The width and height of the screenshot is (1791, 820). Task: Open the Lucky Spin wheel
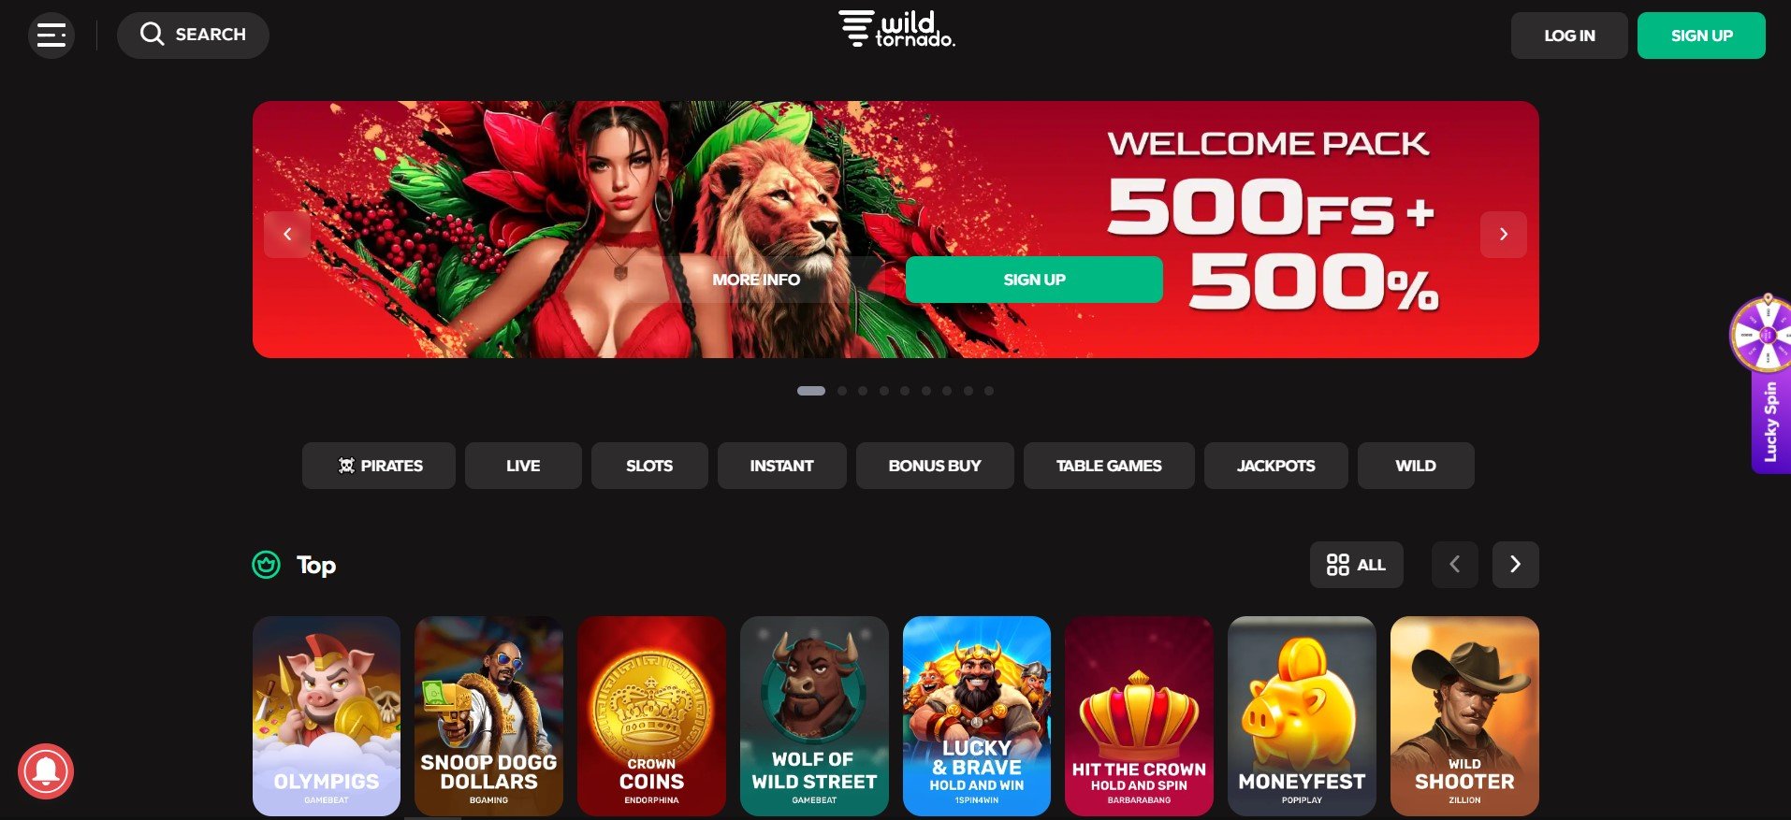[x=1764, y=383]
